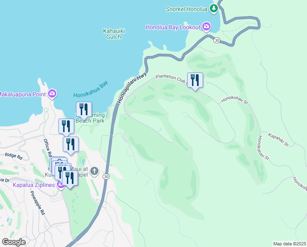Click the Honolua Bay Lookout label
The image size is (307, 247).
point(173,27)
